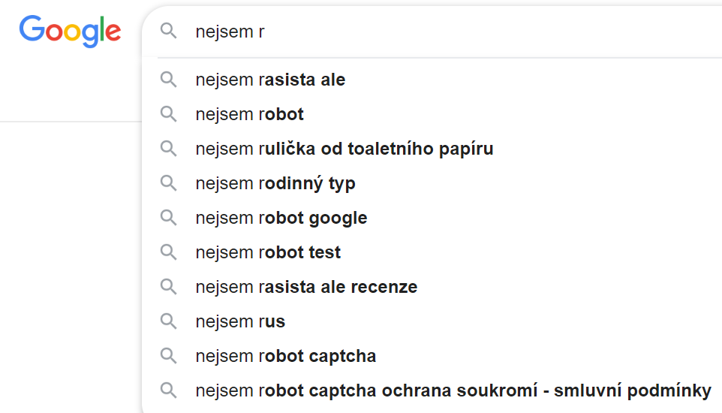The height and width of the screenshot is (413, 722).
Task: Choose the "nejsem rus" suggestion
Action: pyautogui.click(x=240, y=321)
